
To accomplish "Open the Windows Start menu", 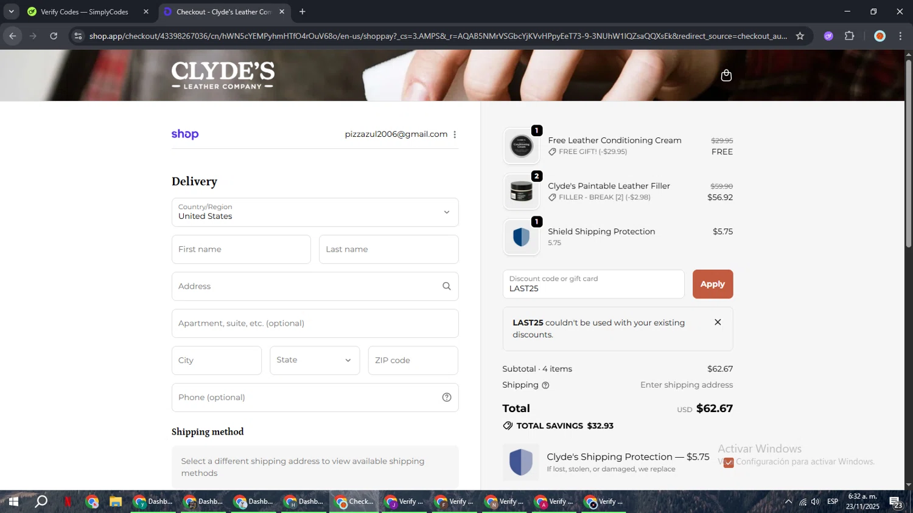I will pyautogui.click(x=13, y=501).
